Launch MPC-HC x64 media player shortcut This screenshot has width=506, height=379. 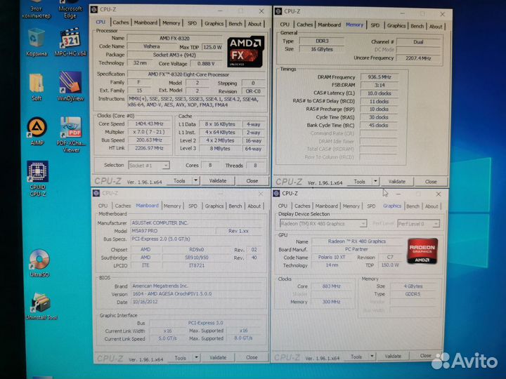tap(70, 42)
